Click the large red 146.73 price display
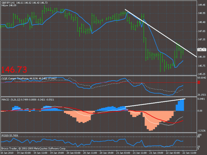207x155 pixels. click(x=14, y=70)
